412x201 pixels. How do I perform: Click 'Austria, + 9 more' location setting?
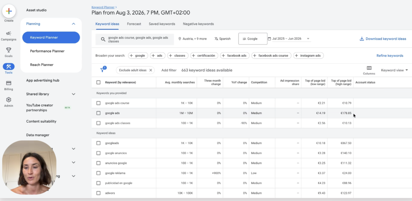click(192, 39)
